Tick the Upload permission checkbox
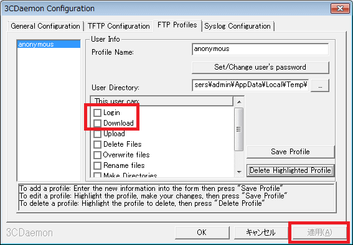Screen dimensions: 353x245 coord(97,134)
